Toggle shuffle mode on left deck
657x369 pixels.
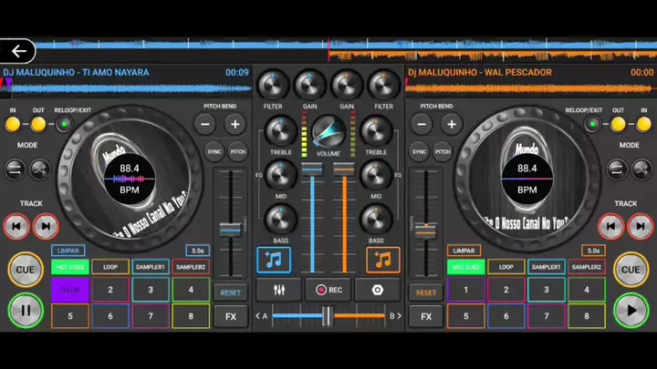pyautogui.click(x=40, y=169)
